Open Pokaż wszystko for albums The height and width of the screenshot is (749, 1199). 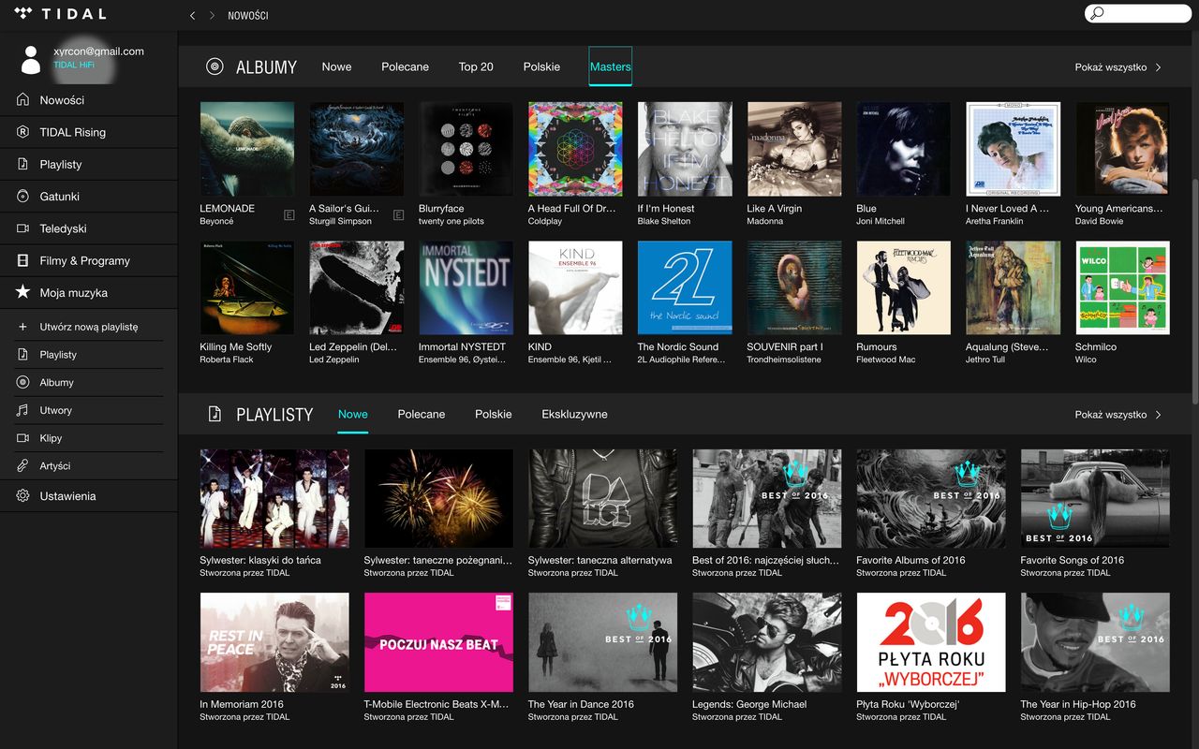[x=1111, y=67]
